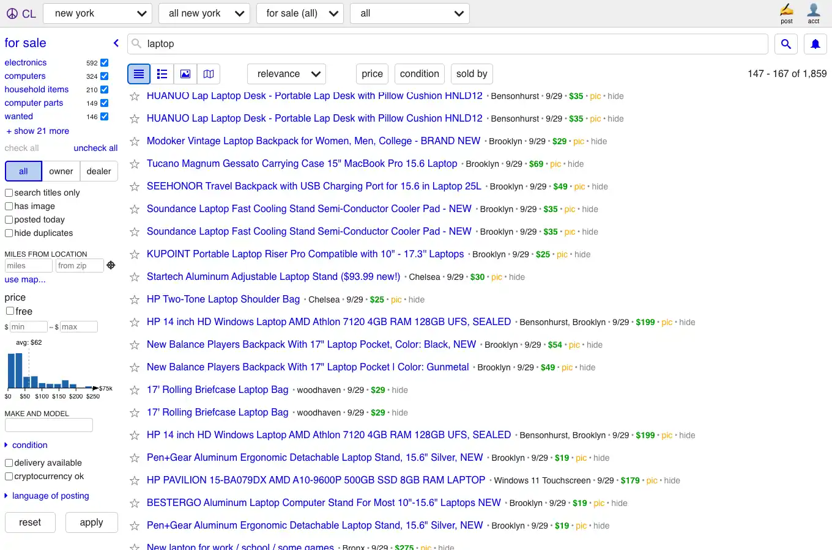832x550 pixels.
Task: Star the Startech Aluminum Adjustable Laptop Stand
Action: point(135,277)
